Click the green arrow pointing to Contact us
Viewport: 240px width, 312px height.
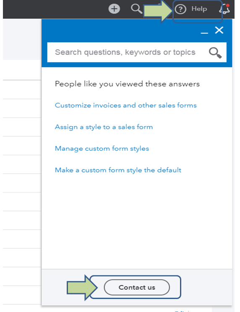point(81,288)
